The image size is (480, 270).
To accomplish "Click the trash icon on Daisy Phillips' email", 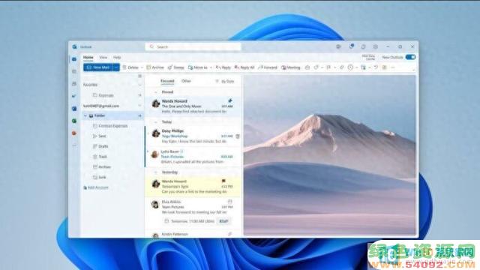I will pos(238,136).
